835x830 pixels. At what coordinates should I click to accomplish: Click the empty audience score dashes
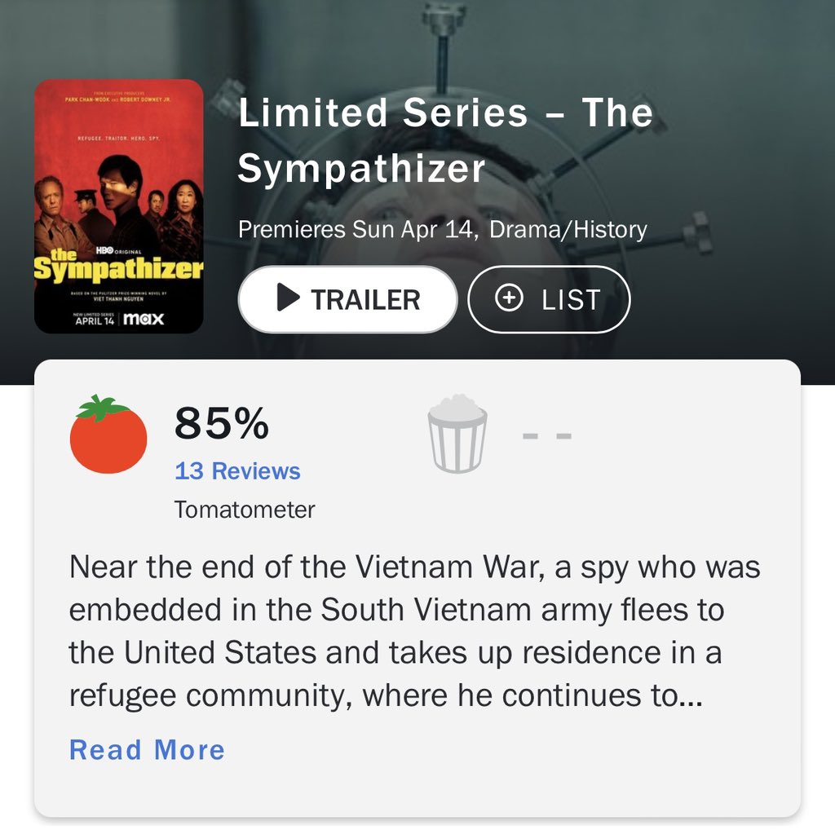(x=547, y=435)
